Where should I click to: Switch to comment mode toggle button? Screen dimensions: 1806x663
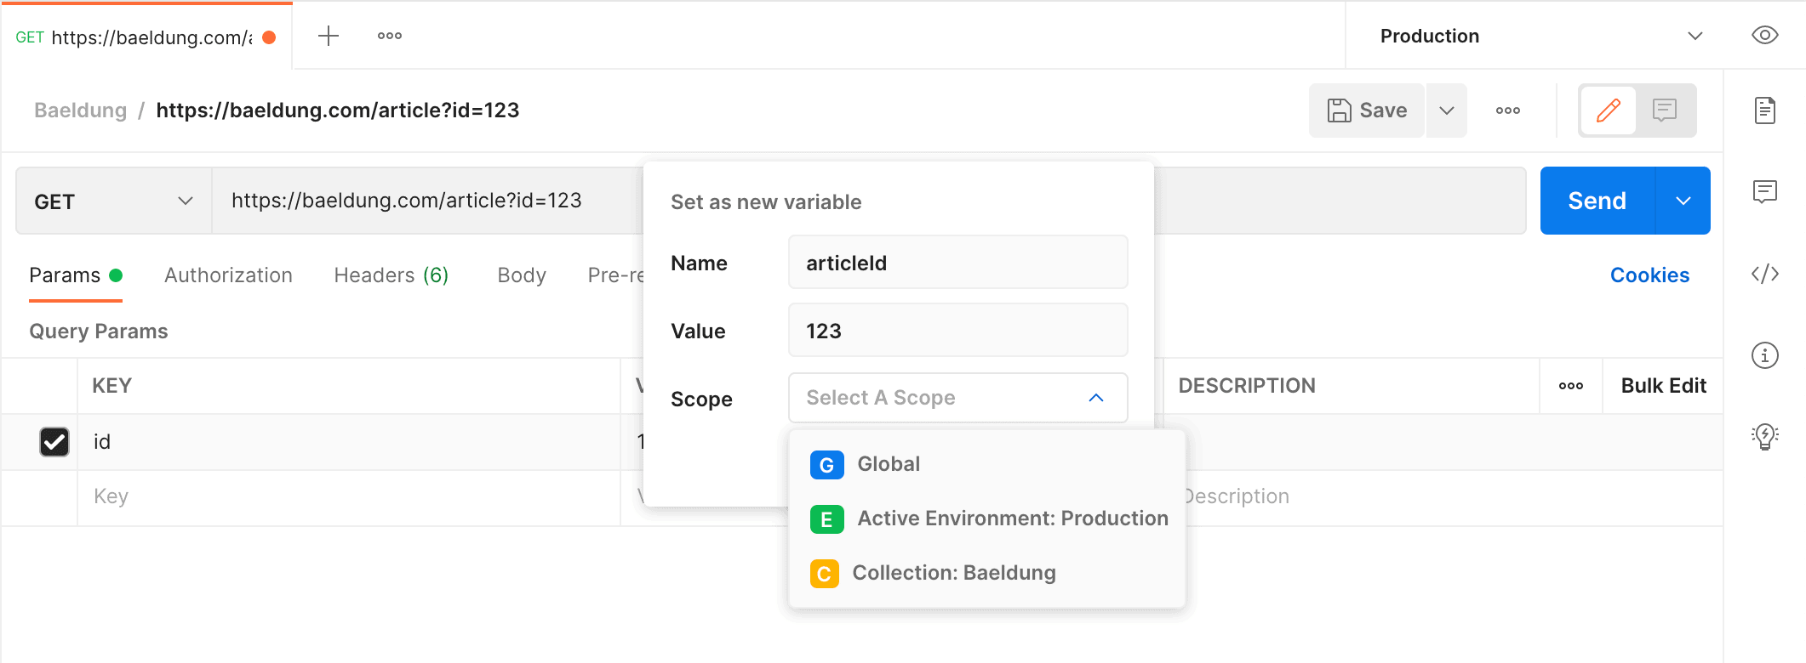1664,110
